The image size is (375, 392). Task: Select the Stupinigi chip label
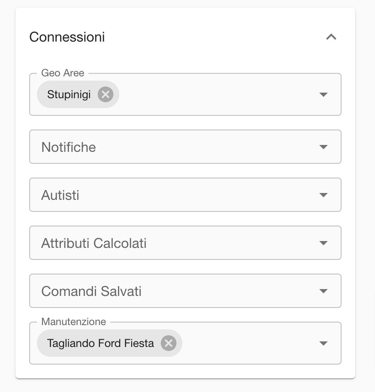(69, 94)
